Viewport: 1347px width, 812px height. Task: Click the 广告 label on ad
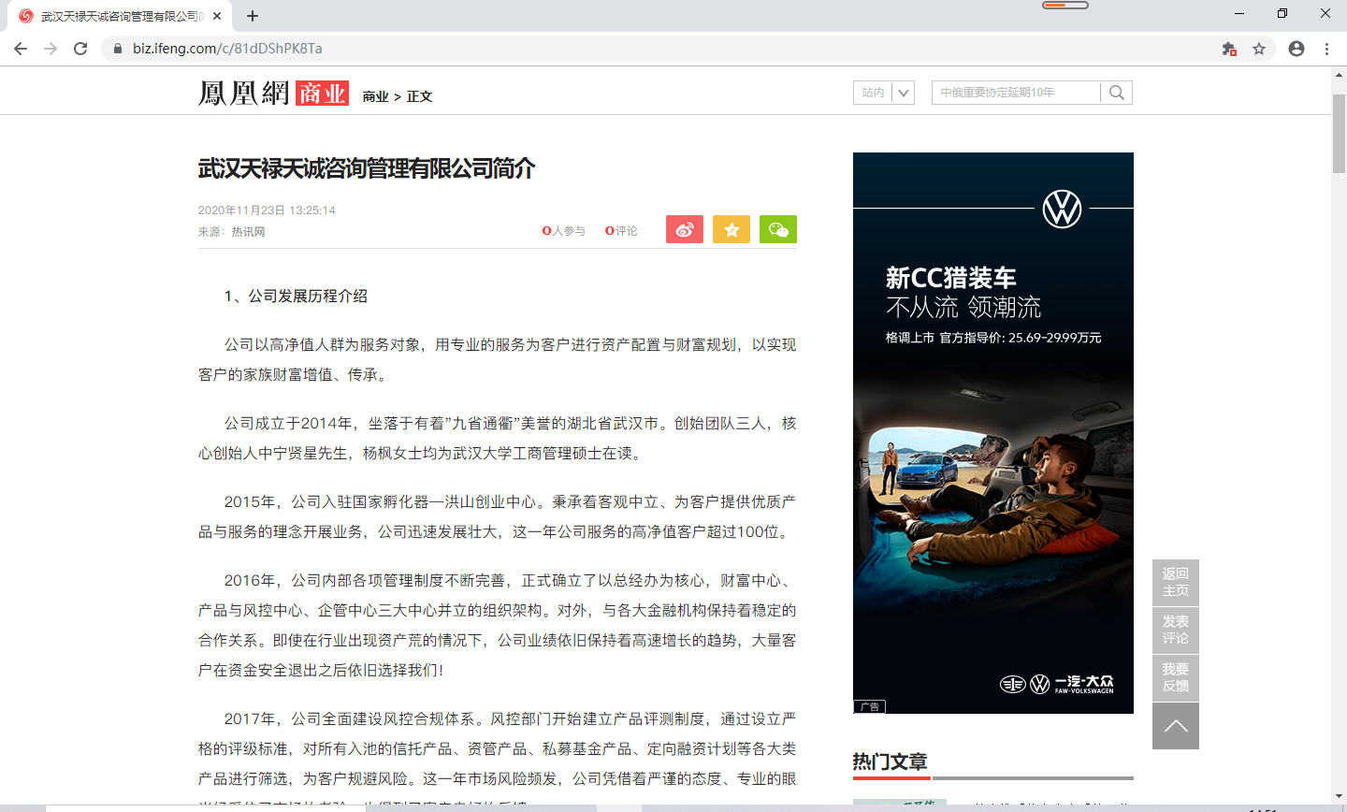869,706
